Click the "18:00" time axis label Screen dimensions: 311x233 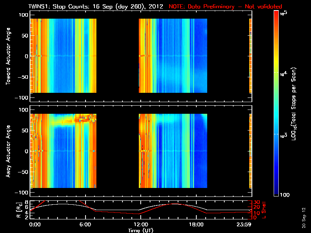pyautogui.click(x=196, y=224)
